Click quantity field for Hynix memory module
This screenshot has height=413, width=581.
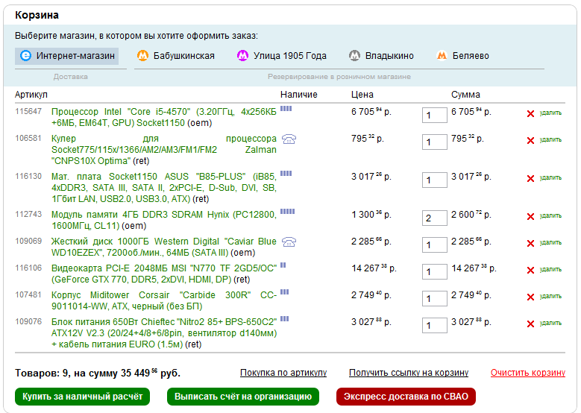coord(433,218)
